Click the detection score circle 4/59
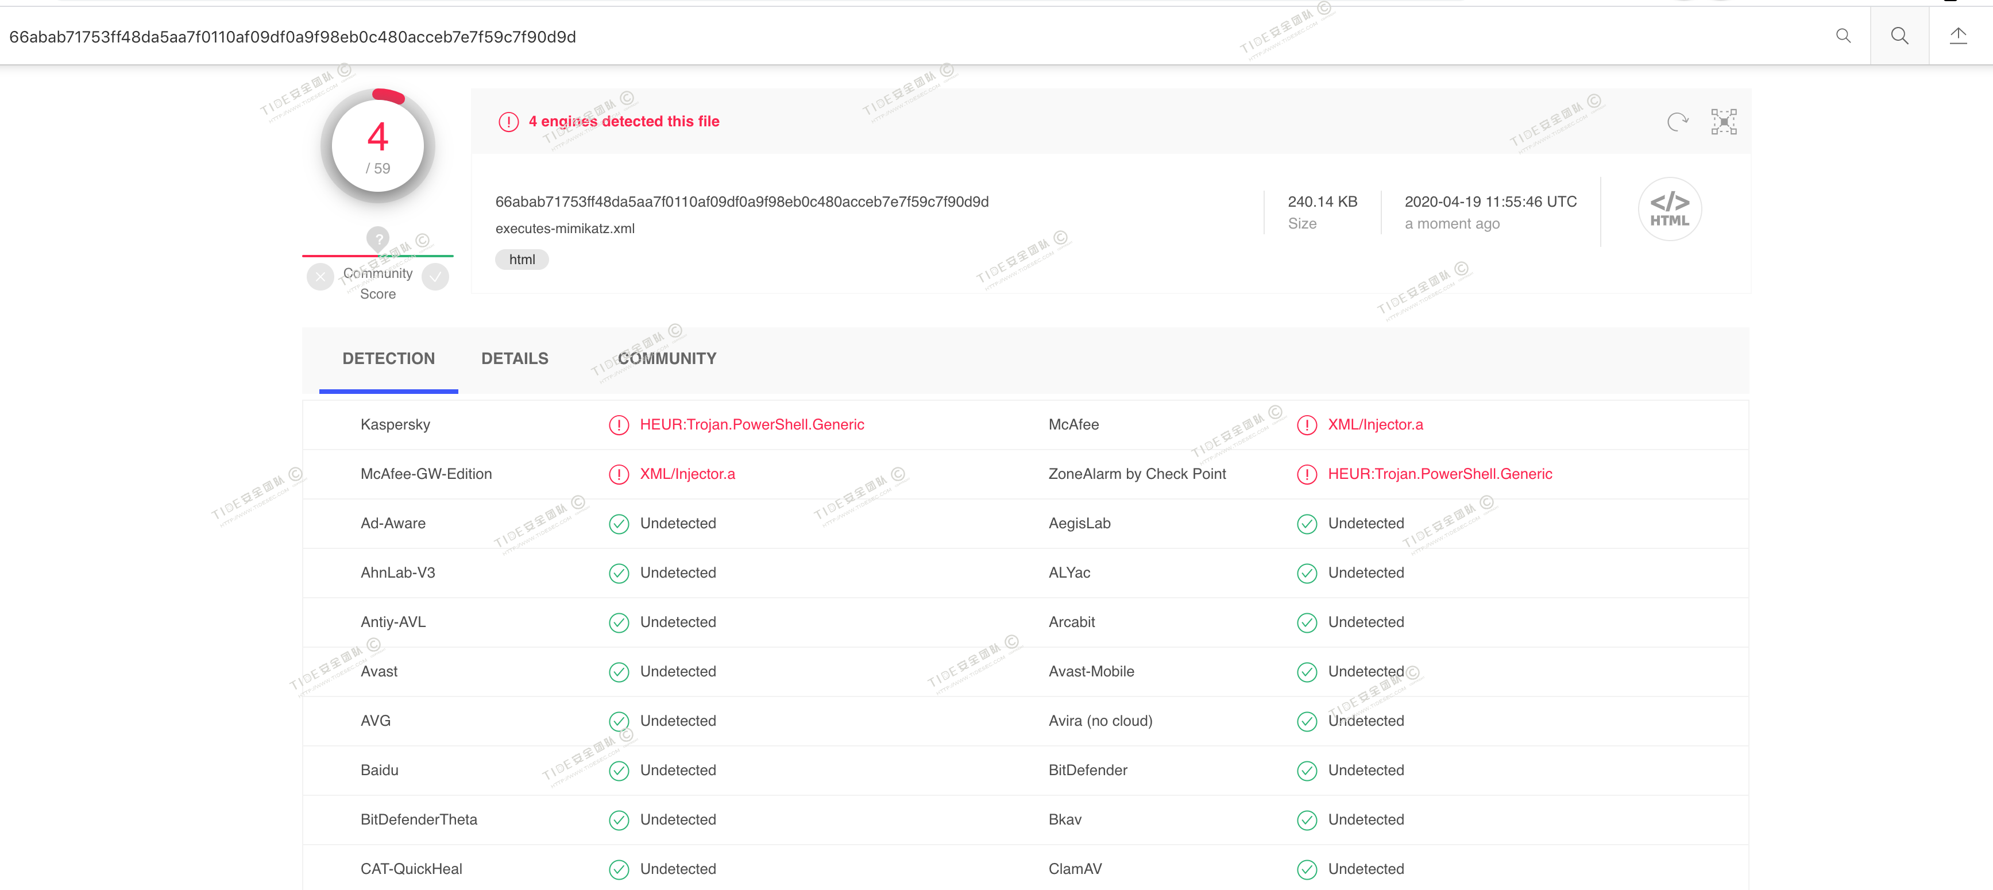 pyautogui.click(x=377, y=147)
